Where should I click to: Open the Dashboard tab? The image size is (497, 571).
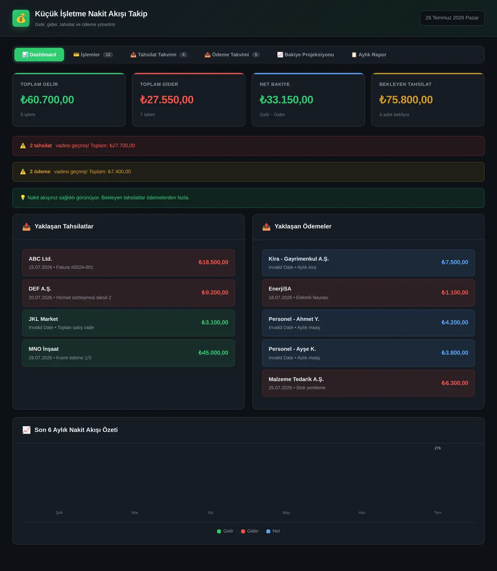39,55
